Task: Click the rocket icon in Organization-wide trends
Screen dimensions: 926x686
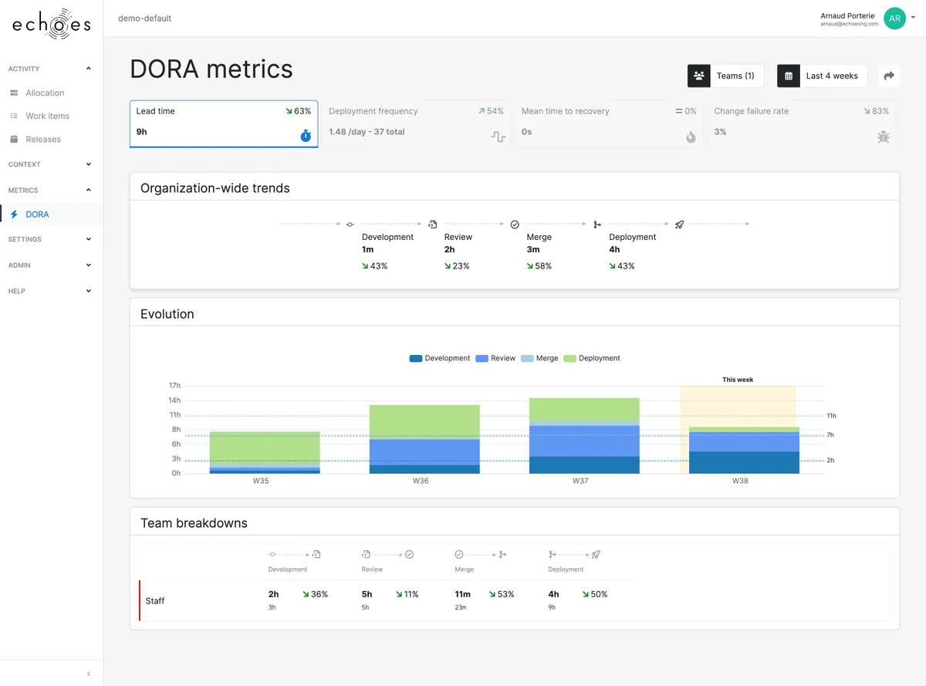Action: click(680, 225)
